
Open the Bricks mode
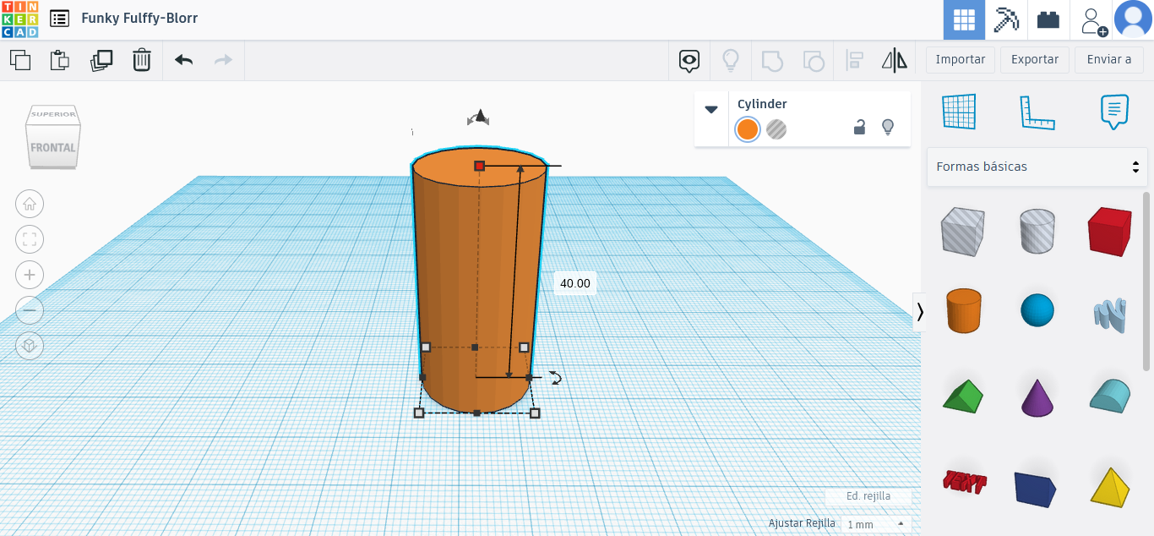pos(1048,19)
